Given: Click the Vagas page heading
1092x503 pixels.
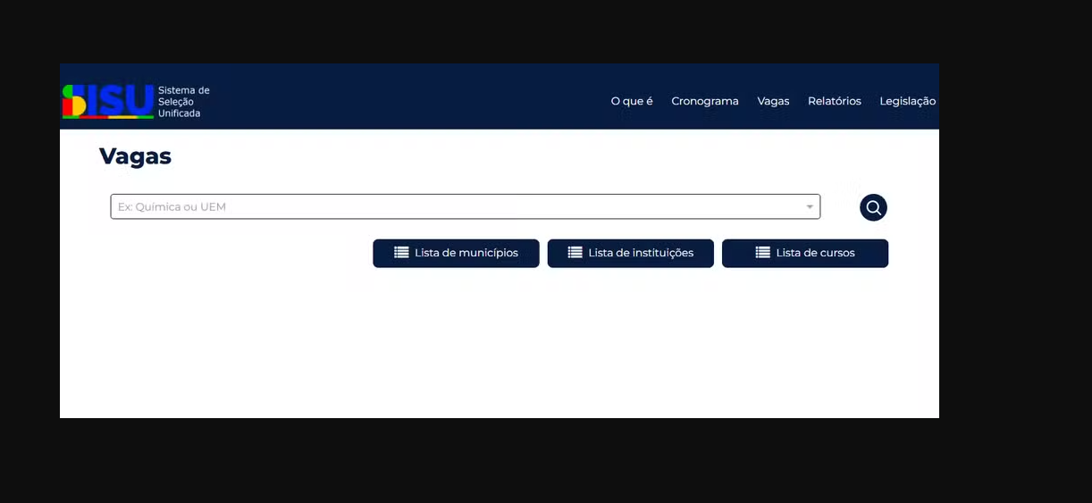Looking at the screenshot, I should point(135,156).
